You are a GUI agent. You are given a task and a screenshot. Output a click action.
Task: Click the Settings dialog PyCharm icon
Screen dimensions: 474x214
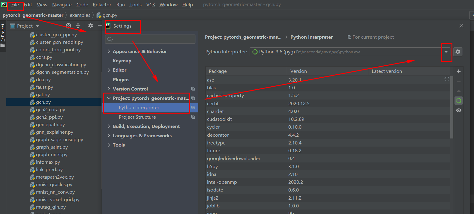pyautogui.click(x=108, y=26)
